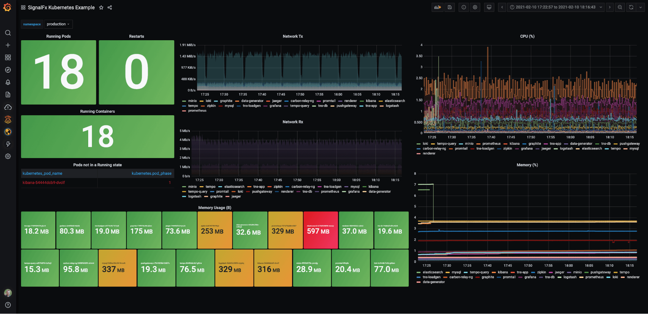Screen dimensions: 648x314
Task: Select the elasticsearch 597 MB memory cell
Action: click(x=321, y=230)
